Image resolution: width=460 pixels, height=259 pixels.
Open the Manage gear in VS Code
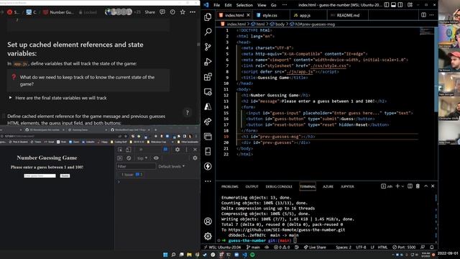[x=208, y=236]
